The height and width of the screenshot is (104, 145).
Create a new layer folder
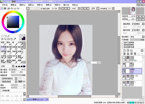tap(131, 50)
